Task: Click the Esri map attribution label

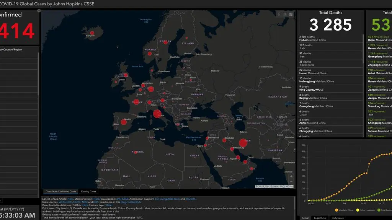Action: click(x=274, y=187)
